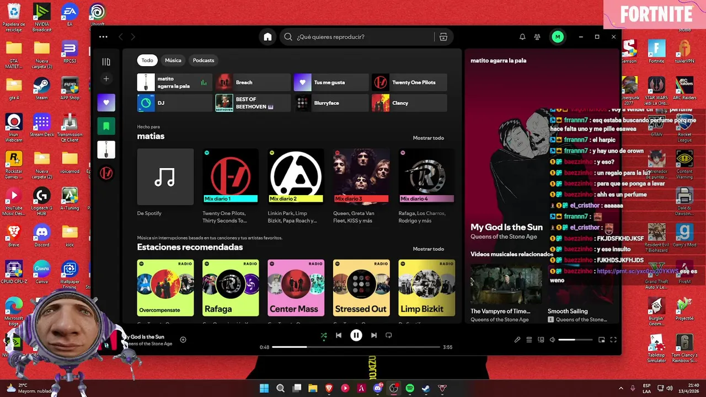Image resolution: width=706 pixels, height=397 pixels.
Task: Open Rafaga radio station
Action: pyautogui.click(x=231, y=288)
